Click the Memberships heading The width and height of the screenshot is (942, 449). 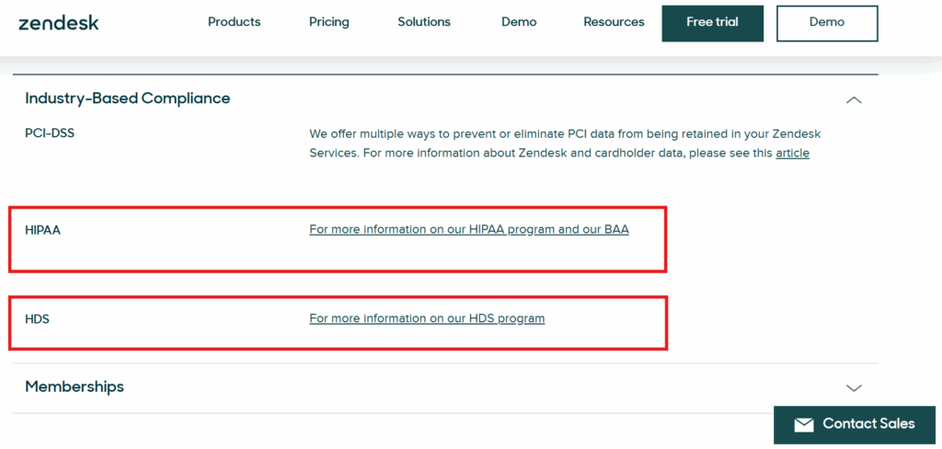(x=75, y=386)
